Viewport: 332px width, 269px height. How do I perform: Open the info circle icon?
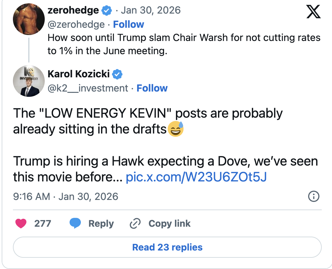pyautogui.click(x=313, y=197)
